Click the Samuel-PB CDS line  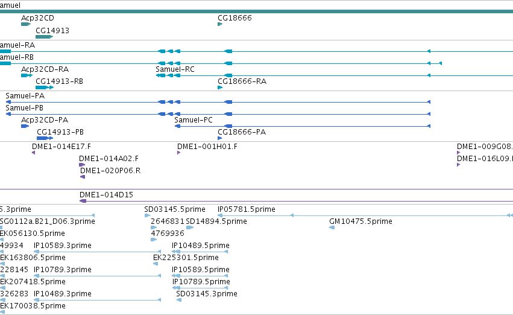pyautogui.click(x=218, y=114)
